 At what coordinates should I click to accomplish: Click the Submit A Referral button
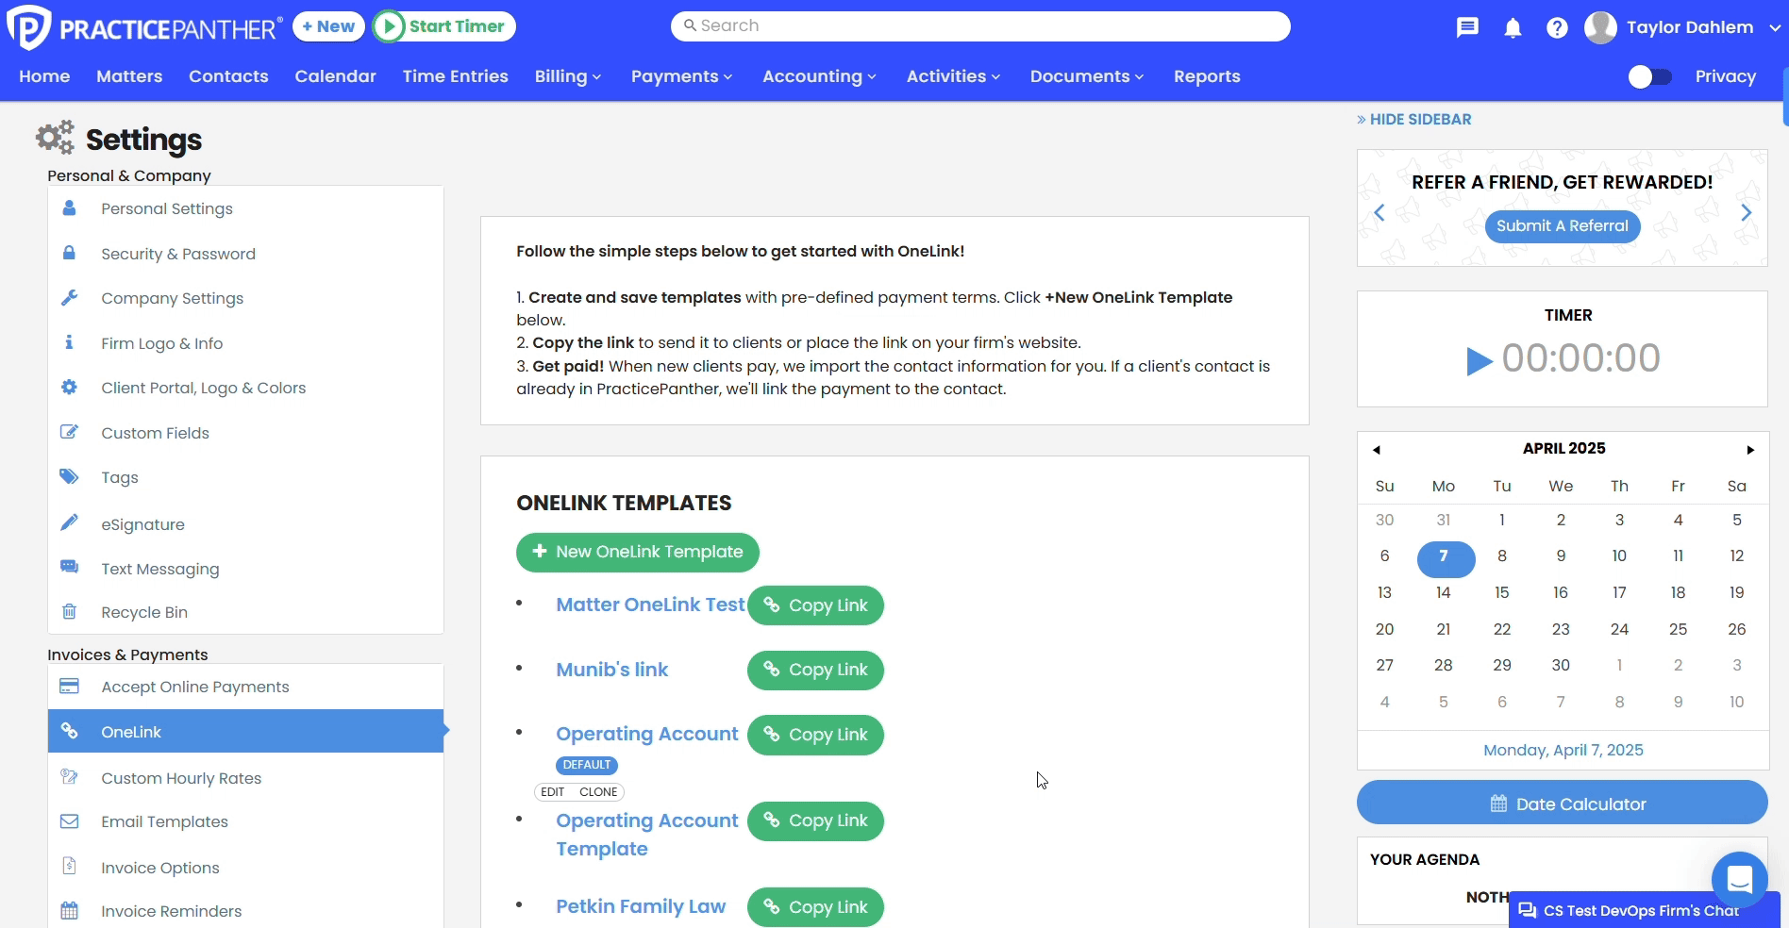(1563, 226)
